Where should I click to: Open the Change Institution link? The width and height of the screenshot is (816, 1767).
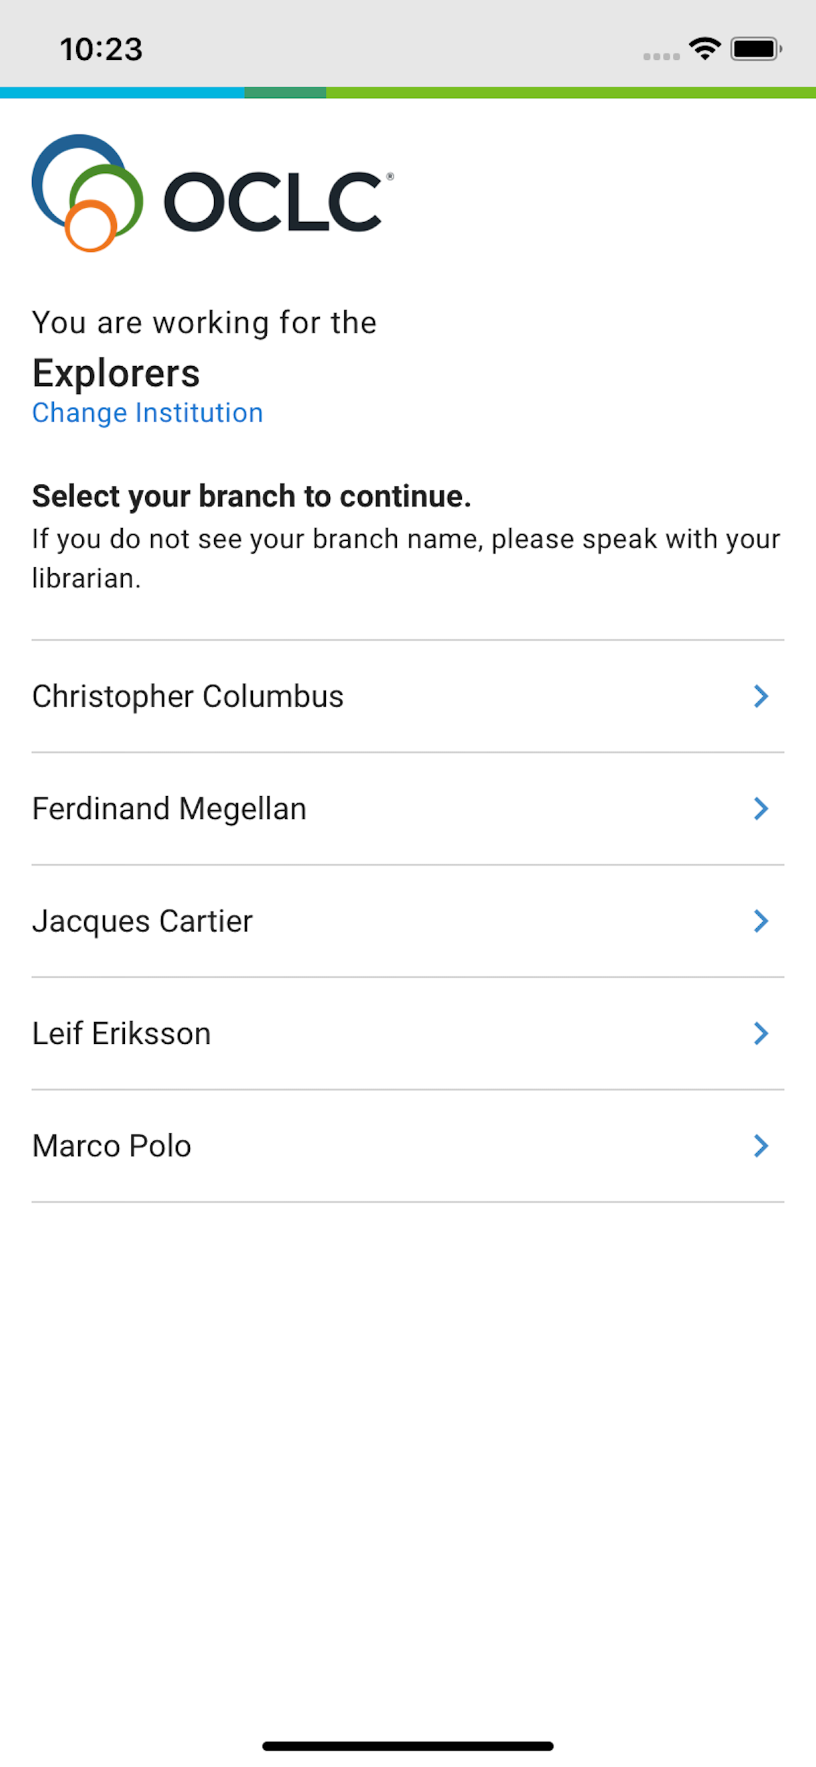click(x=147, y=413)
